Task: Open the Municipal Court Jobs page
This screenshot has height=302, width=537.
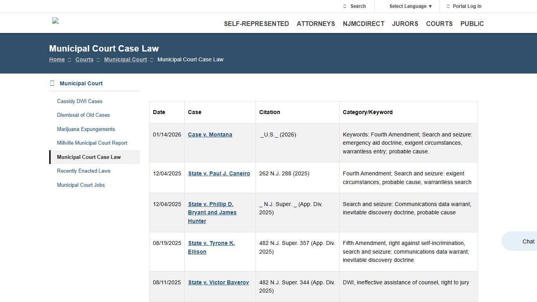Action: [x=81, y=185]
